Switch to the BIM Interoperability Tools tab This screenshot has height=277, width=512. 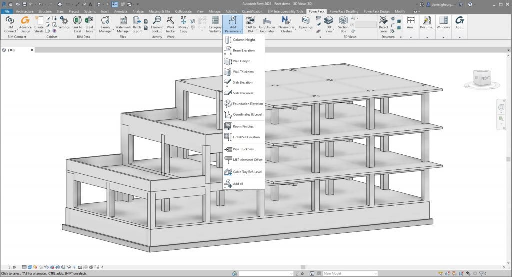(x=285, y=11)
